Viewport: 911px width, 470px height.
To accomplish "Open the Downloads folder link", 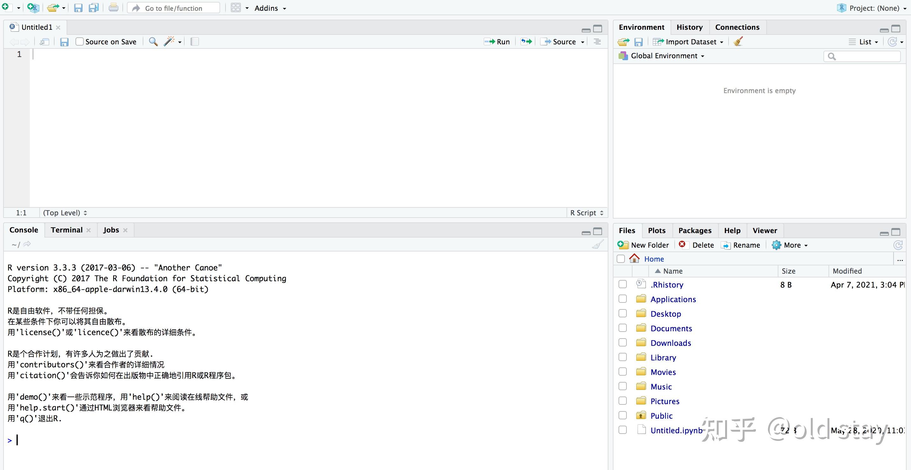I will click(x=671, y=343).
